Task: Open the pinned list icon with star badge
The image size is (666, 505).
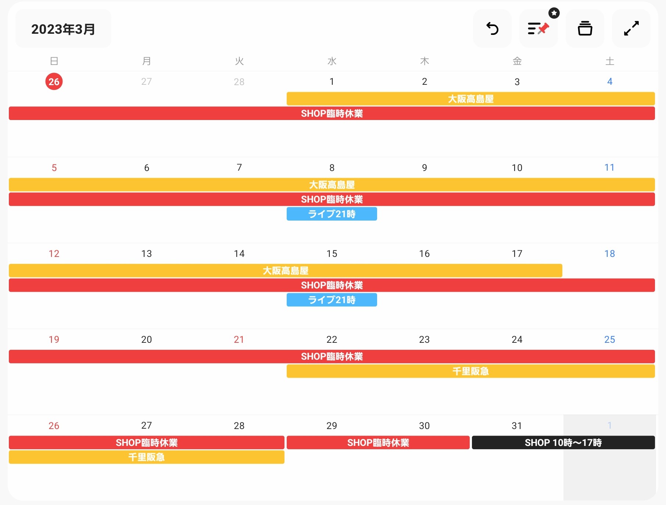Action: pyautogui.click(x=538, y=29)
